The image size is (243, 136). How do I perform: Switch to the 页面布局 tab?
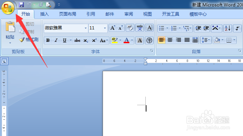click(68, 14)
